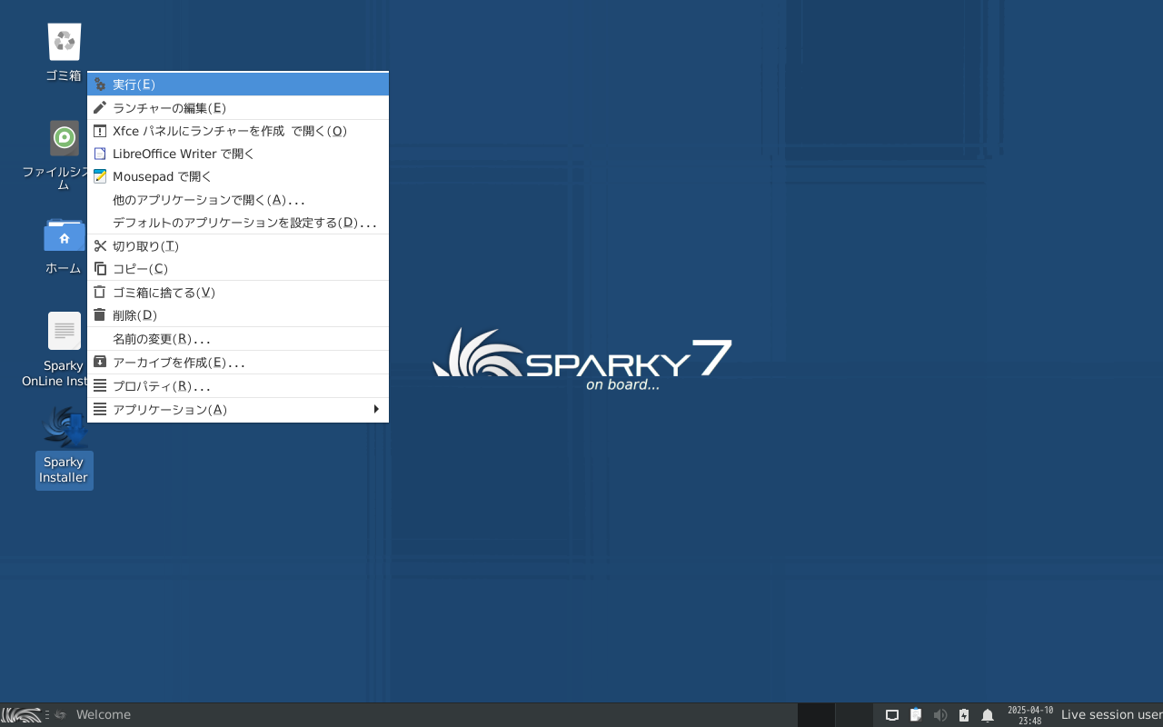Select ランチャーの編集(E) menu entry

click(x=238, y=108)
